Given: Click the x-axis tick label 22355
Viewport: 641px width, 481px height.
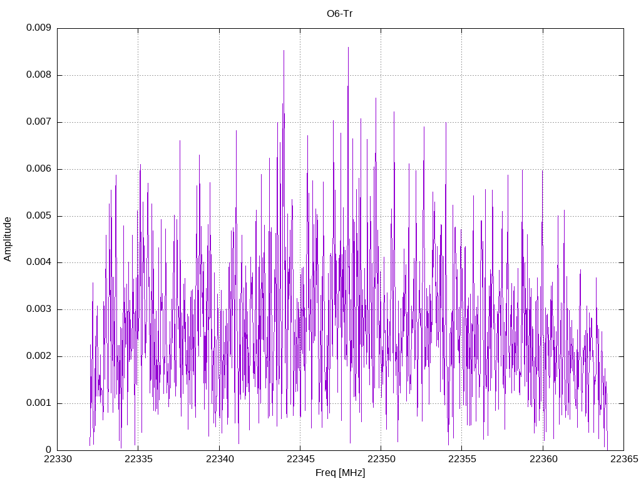Looking at the screenshot, I should 462,459.
